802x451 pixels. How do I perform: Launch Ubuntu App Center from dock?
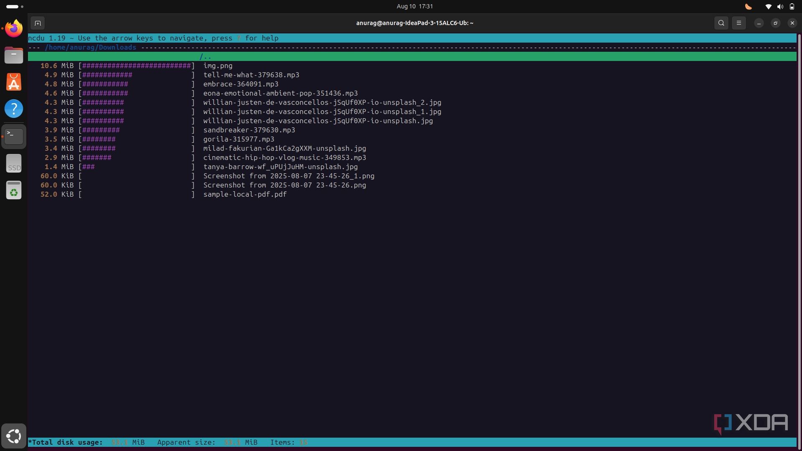pyautogui.click(x=14, y=82)
